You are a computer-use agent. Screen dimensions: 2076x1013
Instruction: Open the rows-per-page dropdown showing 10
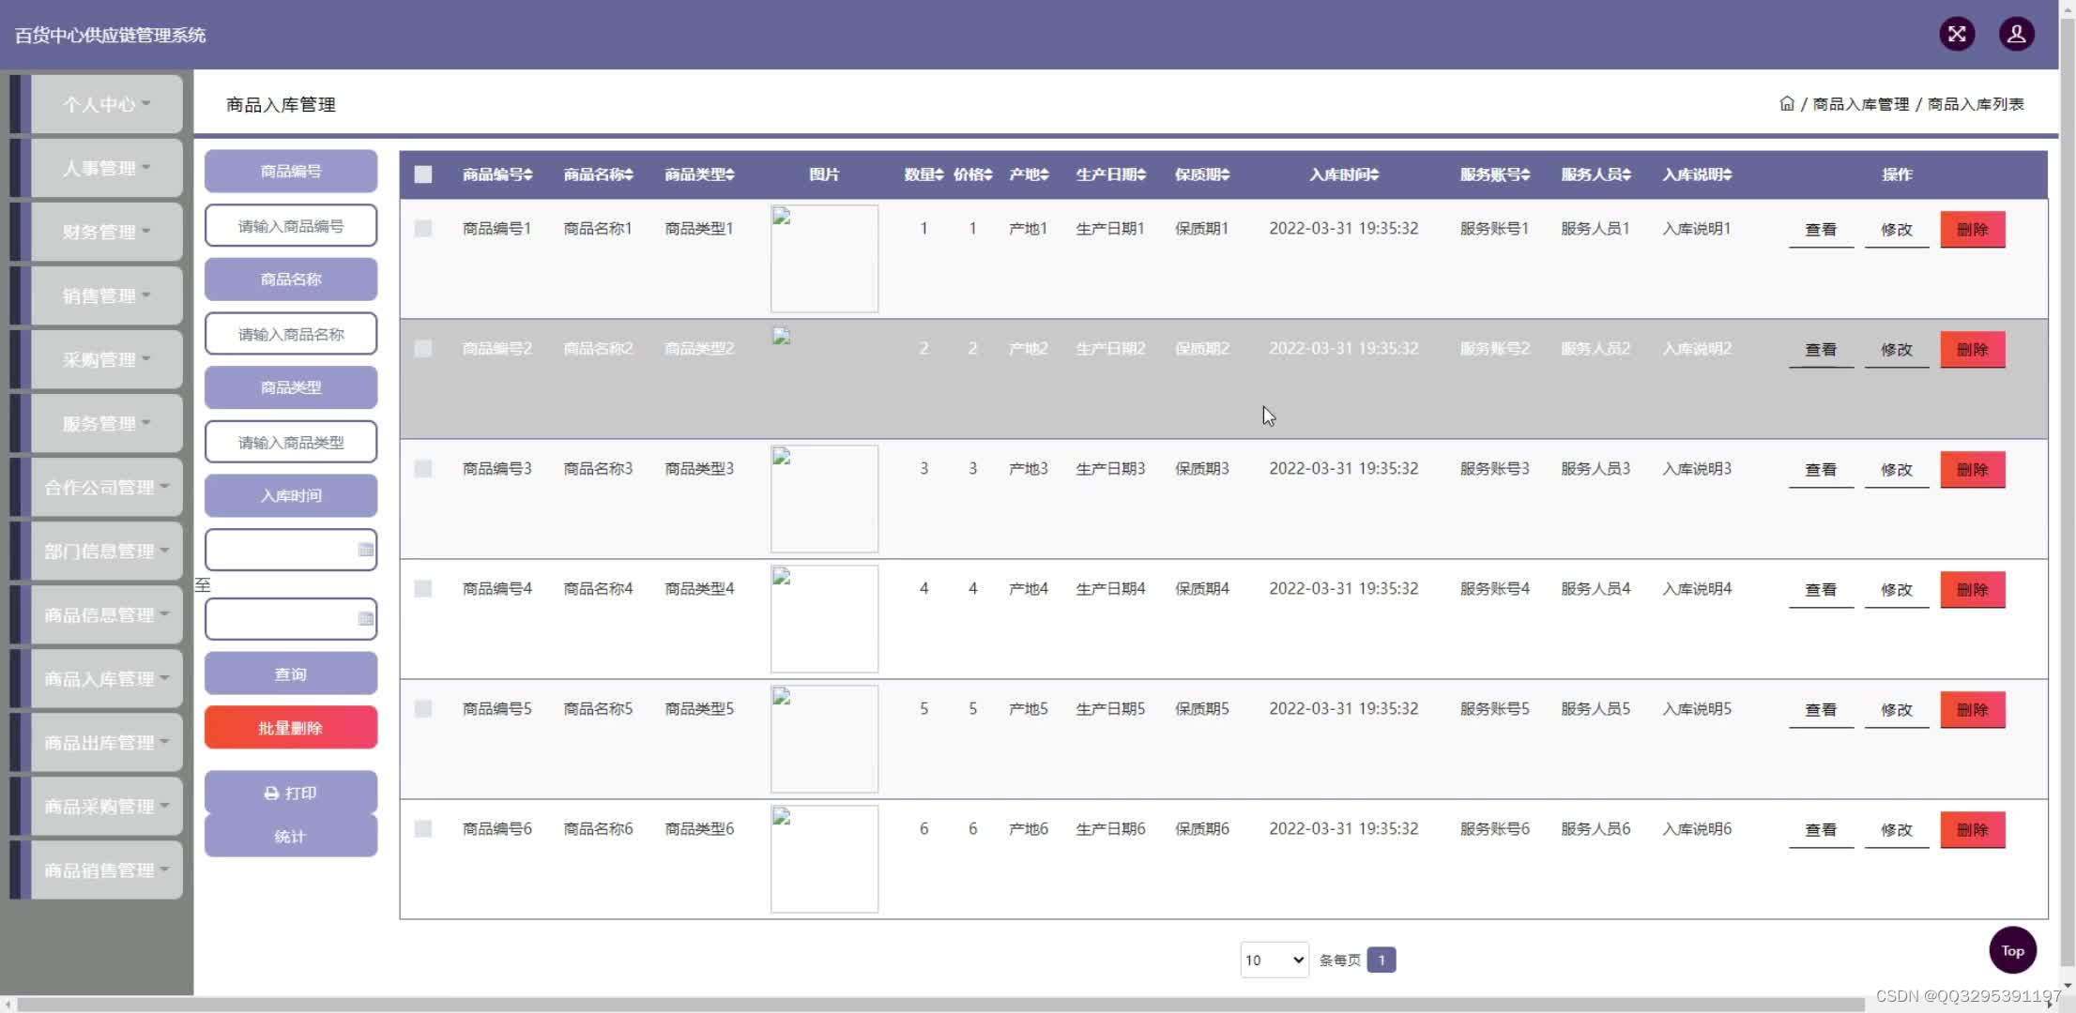point(1274,960)
